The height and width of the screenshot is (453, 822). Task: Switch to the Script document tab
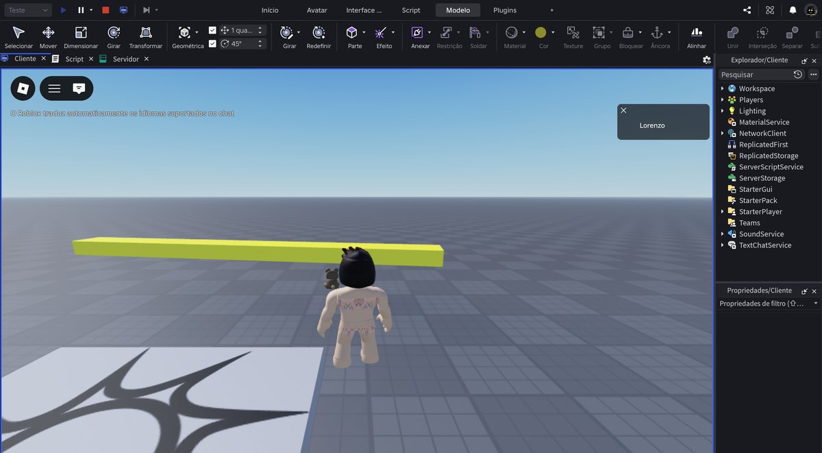coord(74,59)
